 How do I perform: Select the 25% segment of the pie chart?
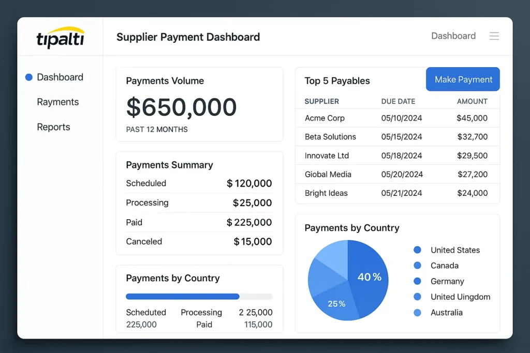(337, 304)
